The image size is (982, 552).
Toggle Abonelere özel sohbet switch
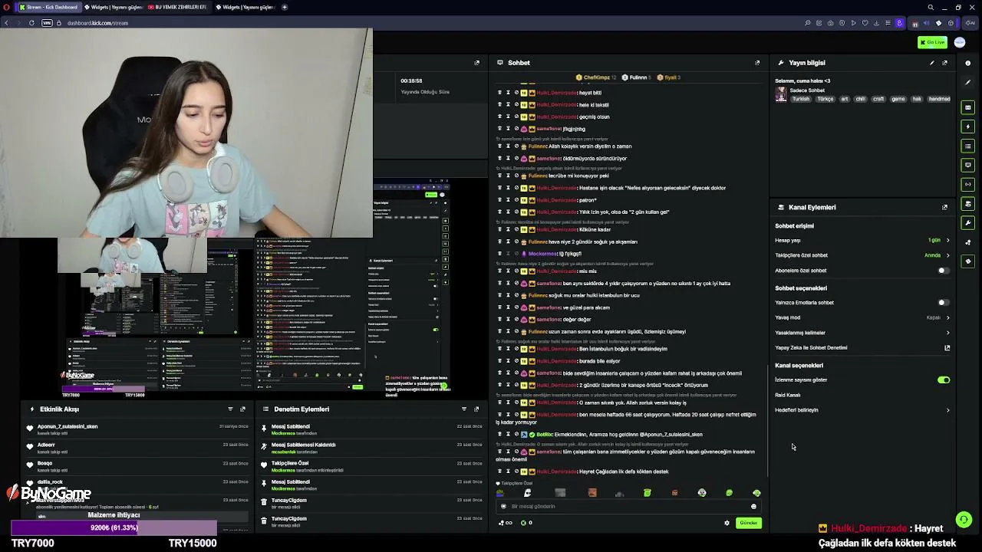click(943, 271)
